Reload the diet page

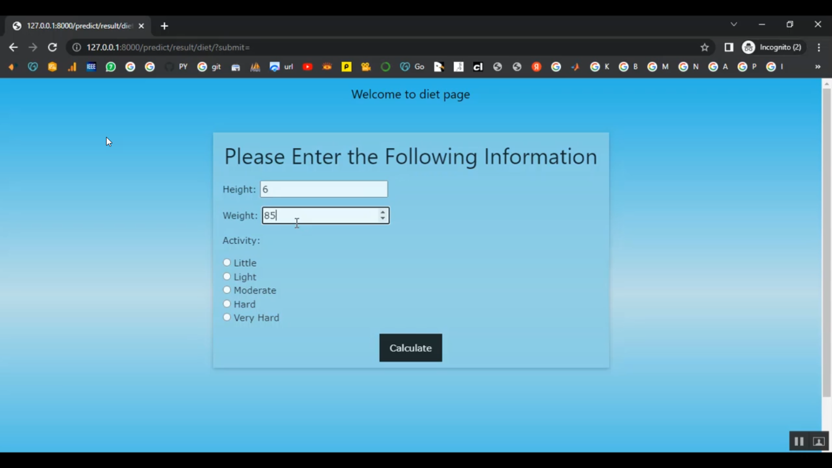pos(53,48)
